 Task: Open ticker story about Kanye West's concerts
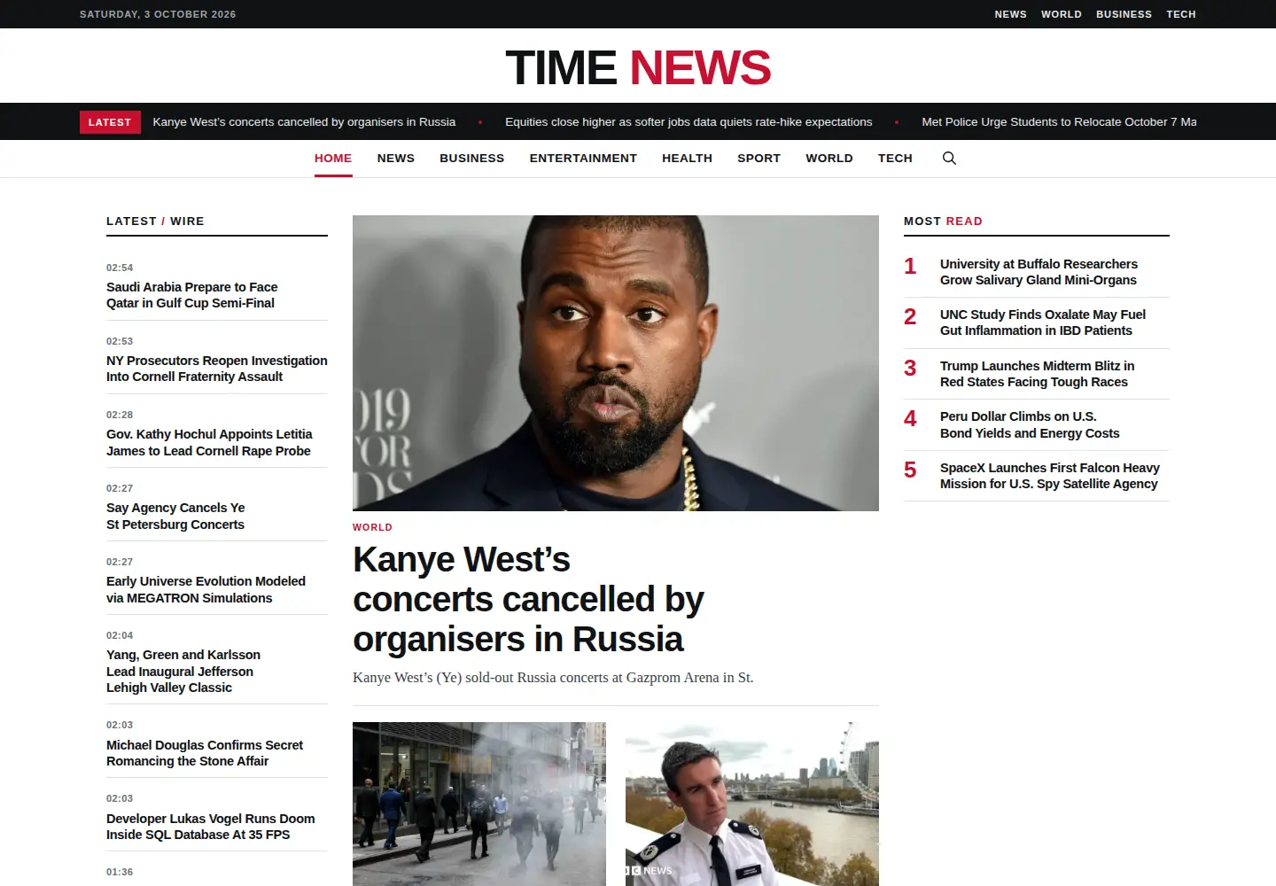(304, 122)
